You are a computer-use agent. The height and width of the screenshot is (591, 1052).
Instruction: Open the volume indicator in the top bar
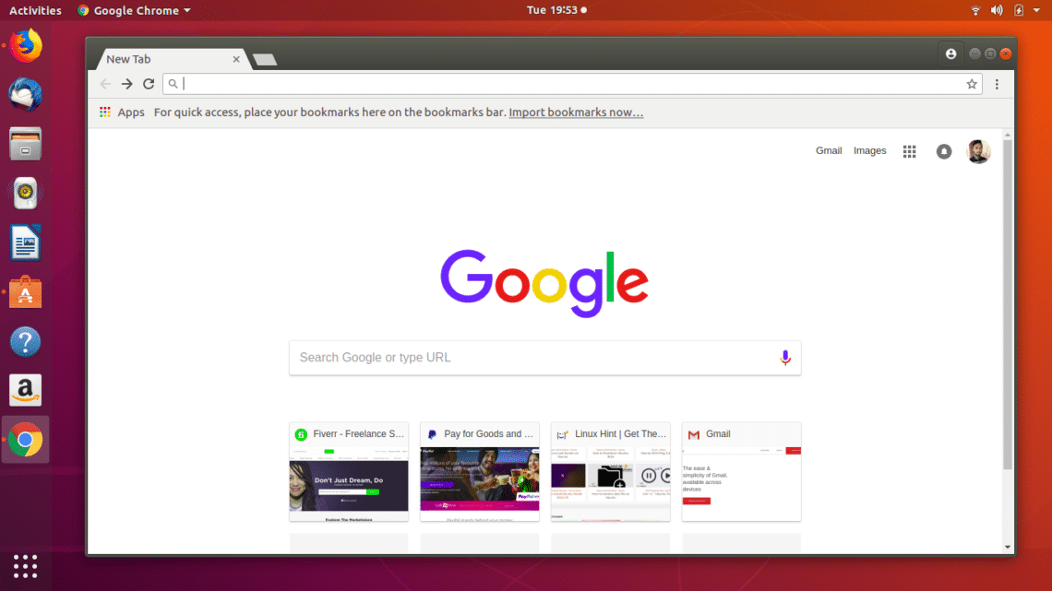click(997, 10)
